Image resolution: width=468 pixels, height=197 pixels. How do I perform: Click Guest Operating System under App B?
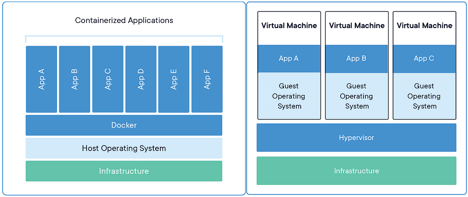pos(357,96)
